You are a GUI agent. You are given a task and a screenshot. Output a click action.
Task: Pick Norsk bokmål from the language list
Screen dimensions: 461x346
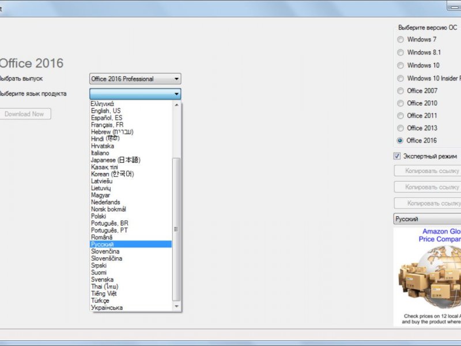(x=131, y=209)
